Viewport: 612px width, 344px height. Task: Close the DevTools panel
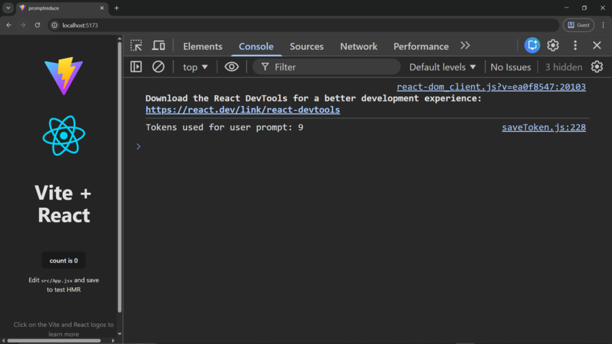(597, 46)
